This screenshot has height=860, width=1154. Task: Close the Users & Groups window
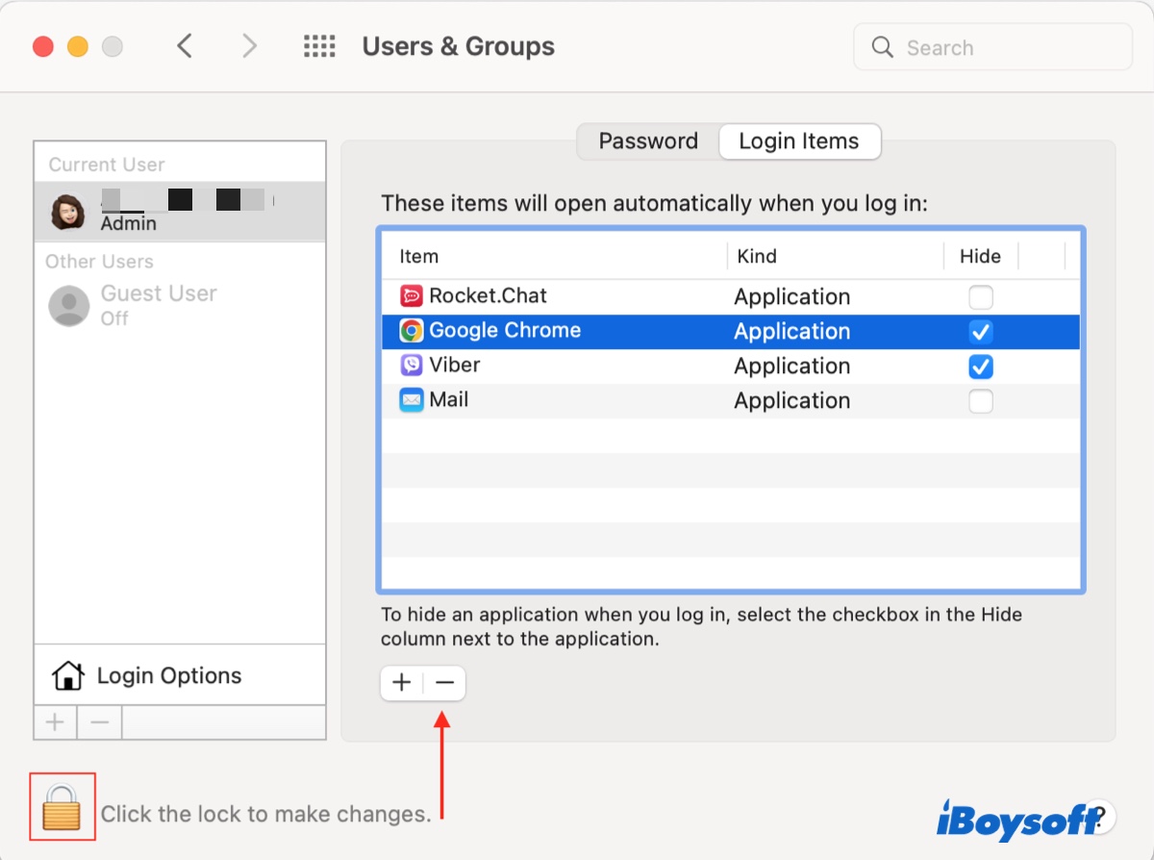pos(43,46)
